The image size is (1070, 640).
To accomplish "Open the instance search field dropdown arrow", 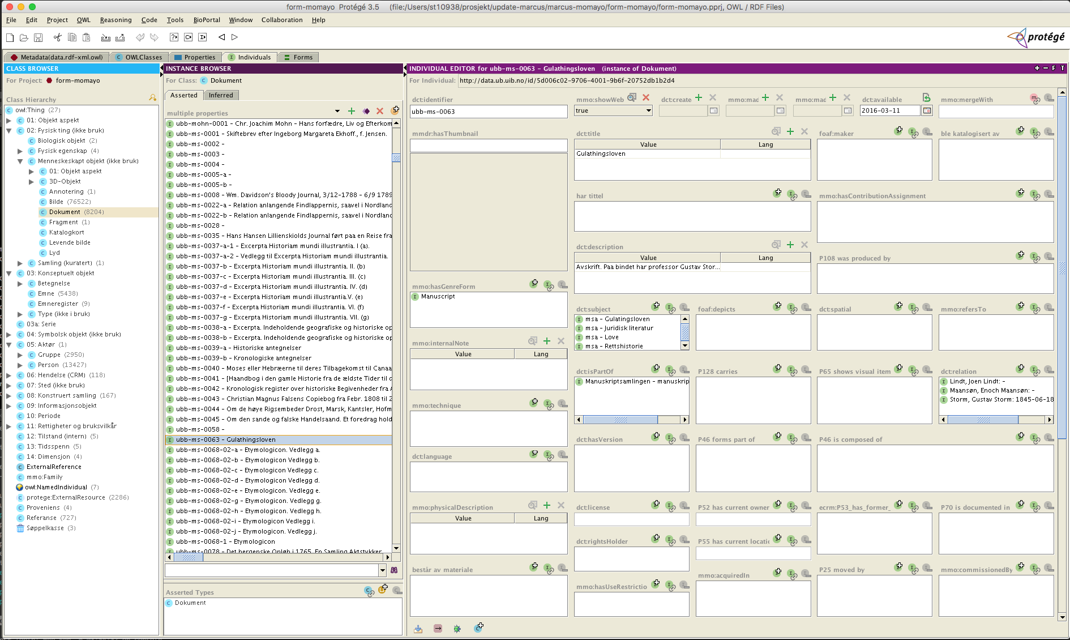I will point(383,570).
